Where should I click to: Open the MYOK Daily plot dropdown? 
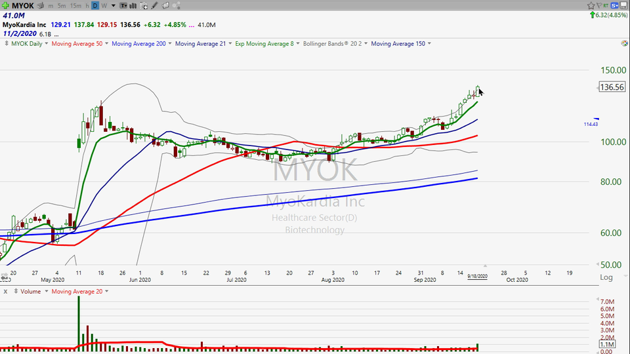pyautogui.click(x=46, y=44)
